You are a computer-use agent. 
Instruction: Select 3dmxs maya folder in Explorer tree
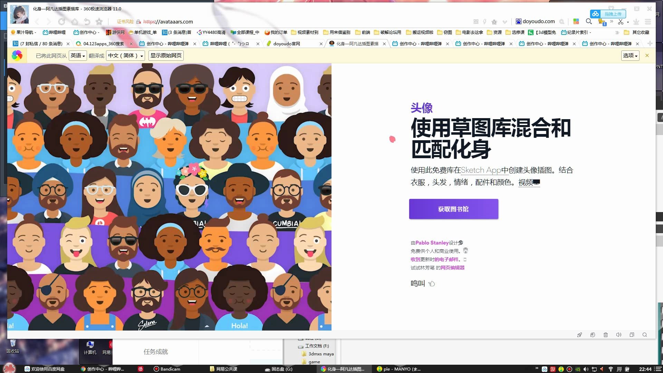[x=318, y=354]
